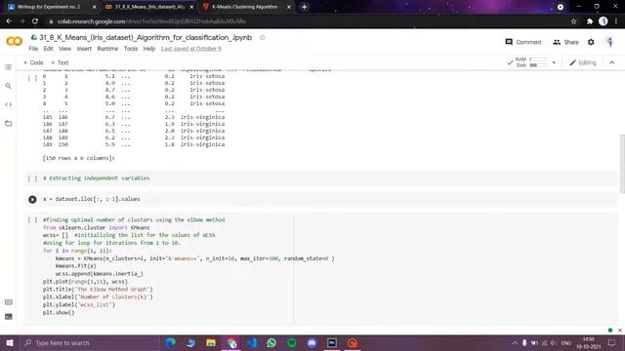Click the plt.show() line in code
Viewport: 625px width, 351px height.
tap(59, 312)
